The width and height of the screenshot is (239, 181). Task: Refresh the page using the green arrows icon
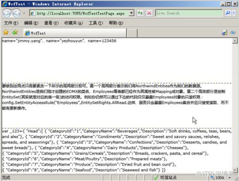click(140, 13)
